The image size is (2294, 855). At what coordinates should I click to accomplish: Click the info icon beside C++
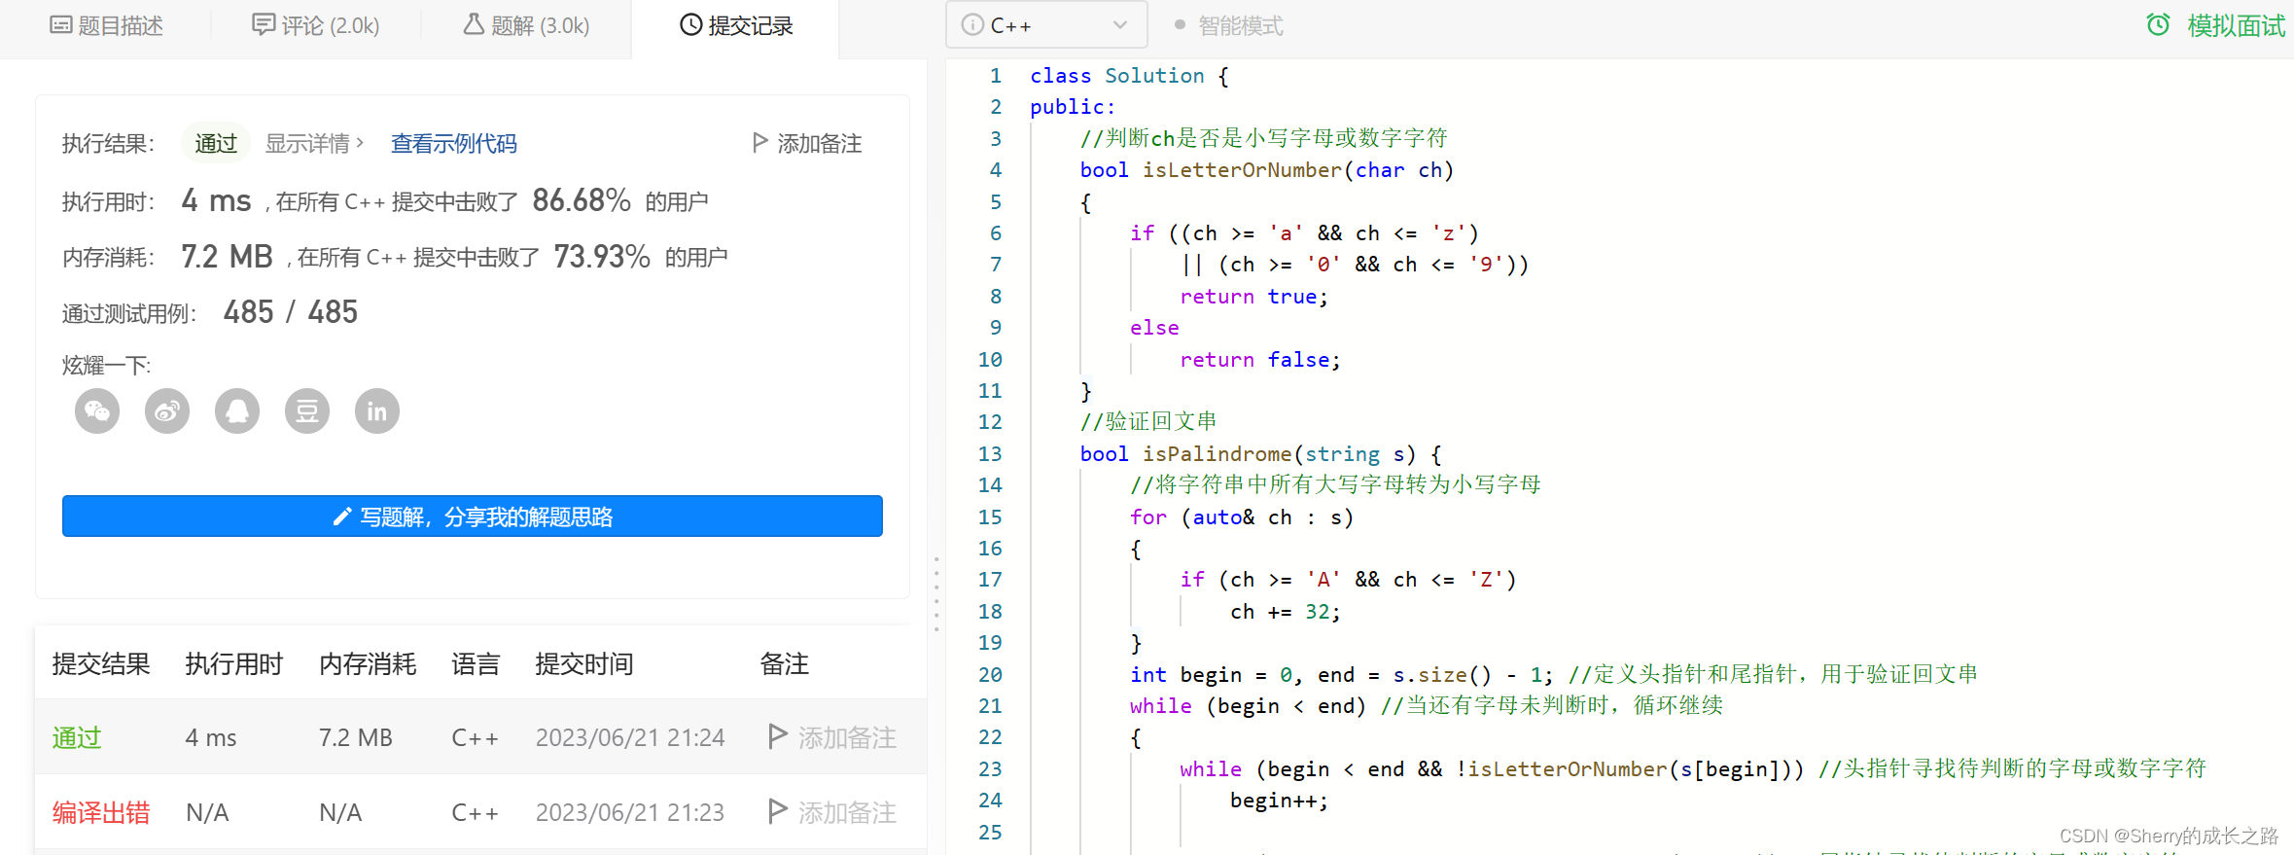click(972, 25)
